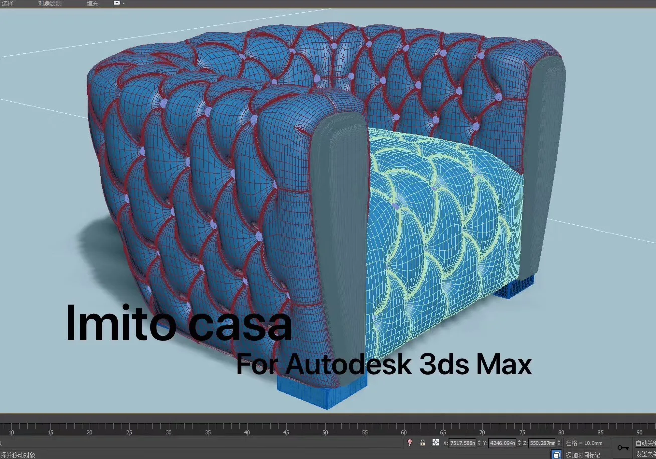Click the 设置关键点 set key mode button
The height and width of the screenshot is (459, 656).
click(645, 454)
